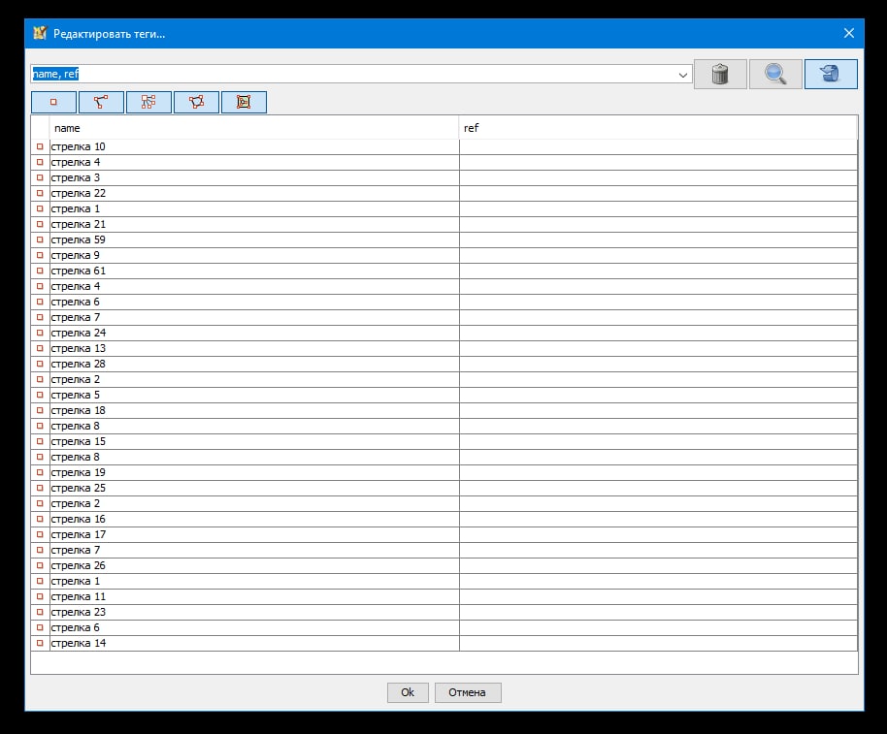Click node icon in стрелка 59 row
Image resolution: width=887 pixels, height=734 pixels.
coord(40,240)
